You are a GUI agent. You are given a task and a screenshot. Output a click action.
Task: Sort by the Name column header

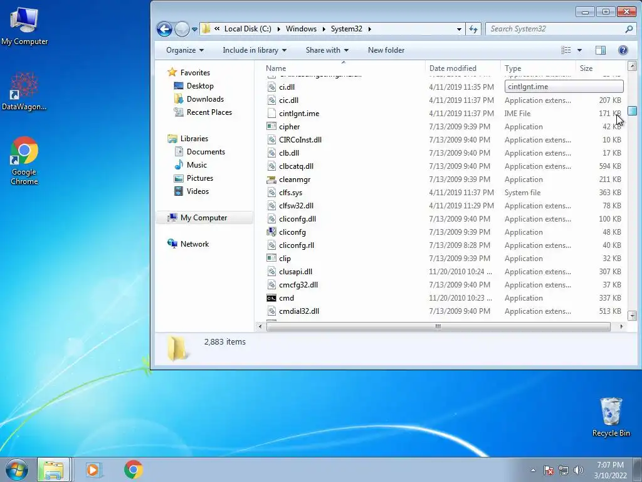[343, 68]
